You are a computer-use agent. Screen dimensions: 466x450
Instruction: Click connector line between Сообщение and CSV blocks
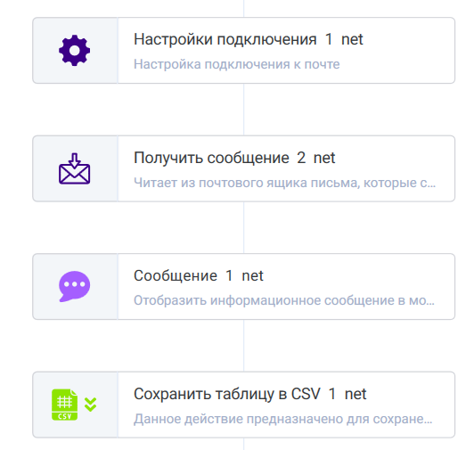pyautogui.click(x=244, y=346)
